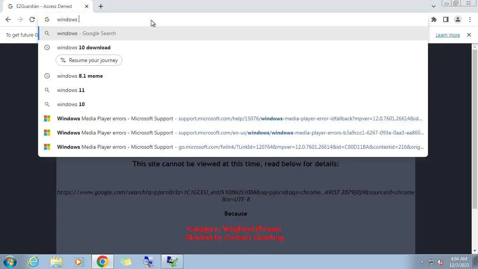Click the Resume your journey chip
The height and width of the screenshot is (269, 478).
[x=89, y=60]
